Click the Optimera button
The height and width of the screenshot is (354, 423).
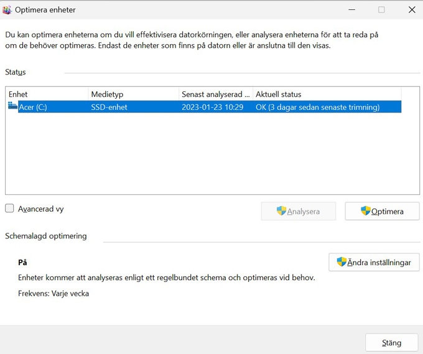coord(383,211)
